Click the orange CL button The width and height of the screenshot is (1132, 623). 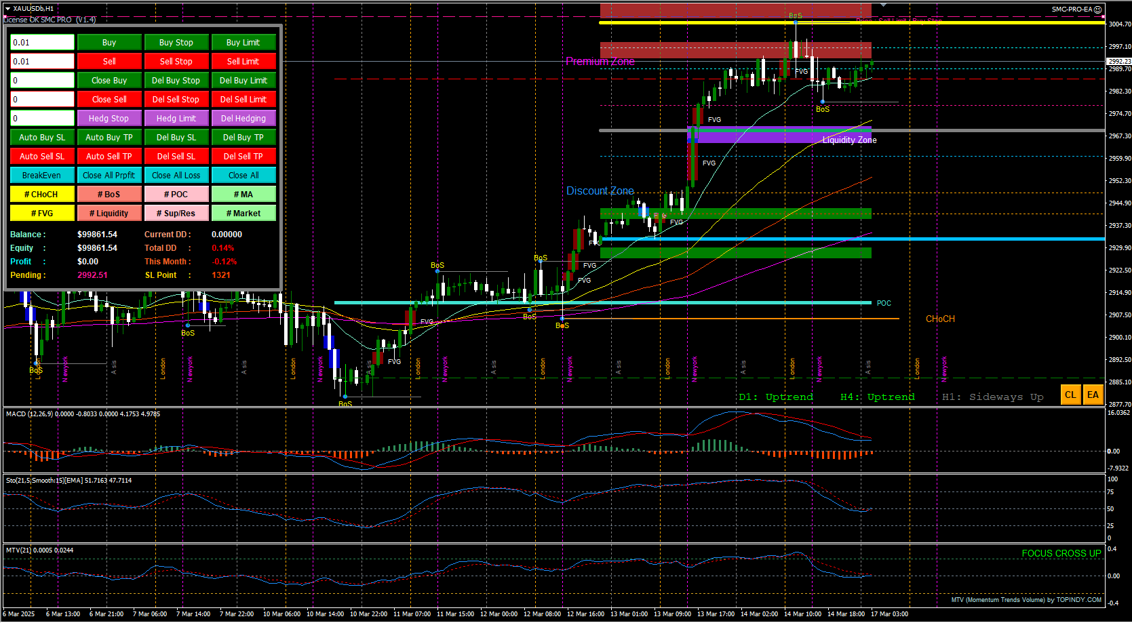click(x=1070, y=395)
